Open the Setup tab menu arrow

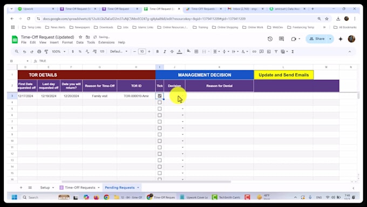click(53, 188)
